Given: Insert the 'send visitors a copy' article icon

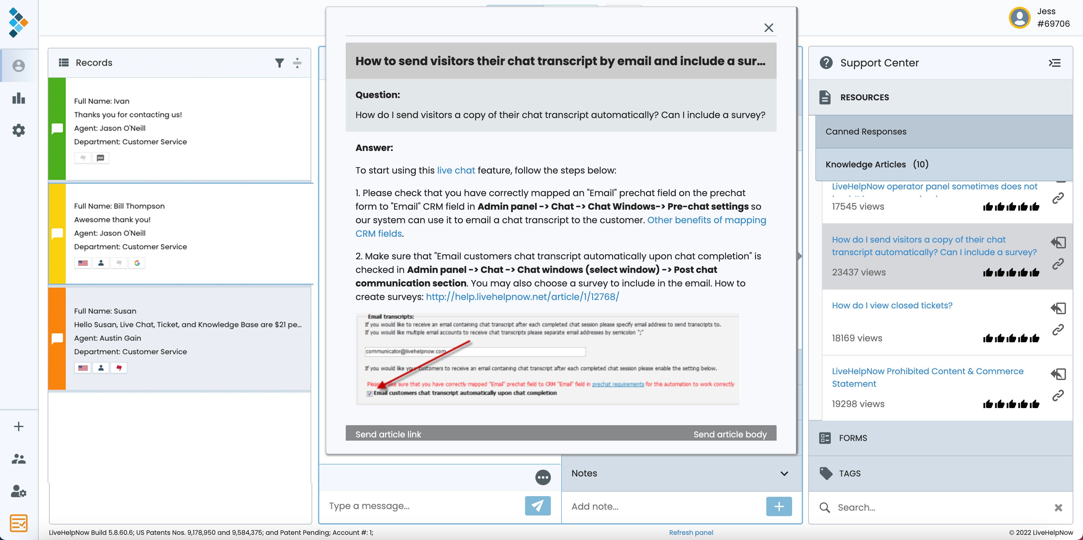Looking at the screenshot, I should (1058, 242).
